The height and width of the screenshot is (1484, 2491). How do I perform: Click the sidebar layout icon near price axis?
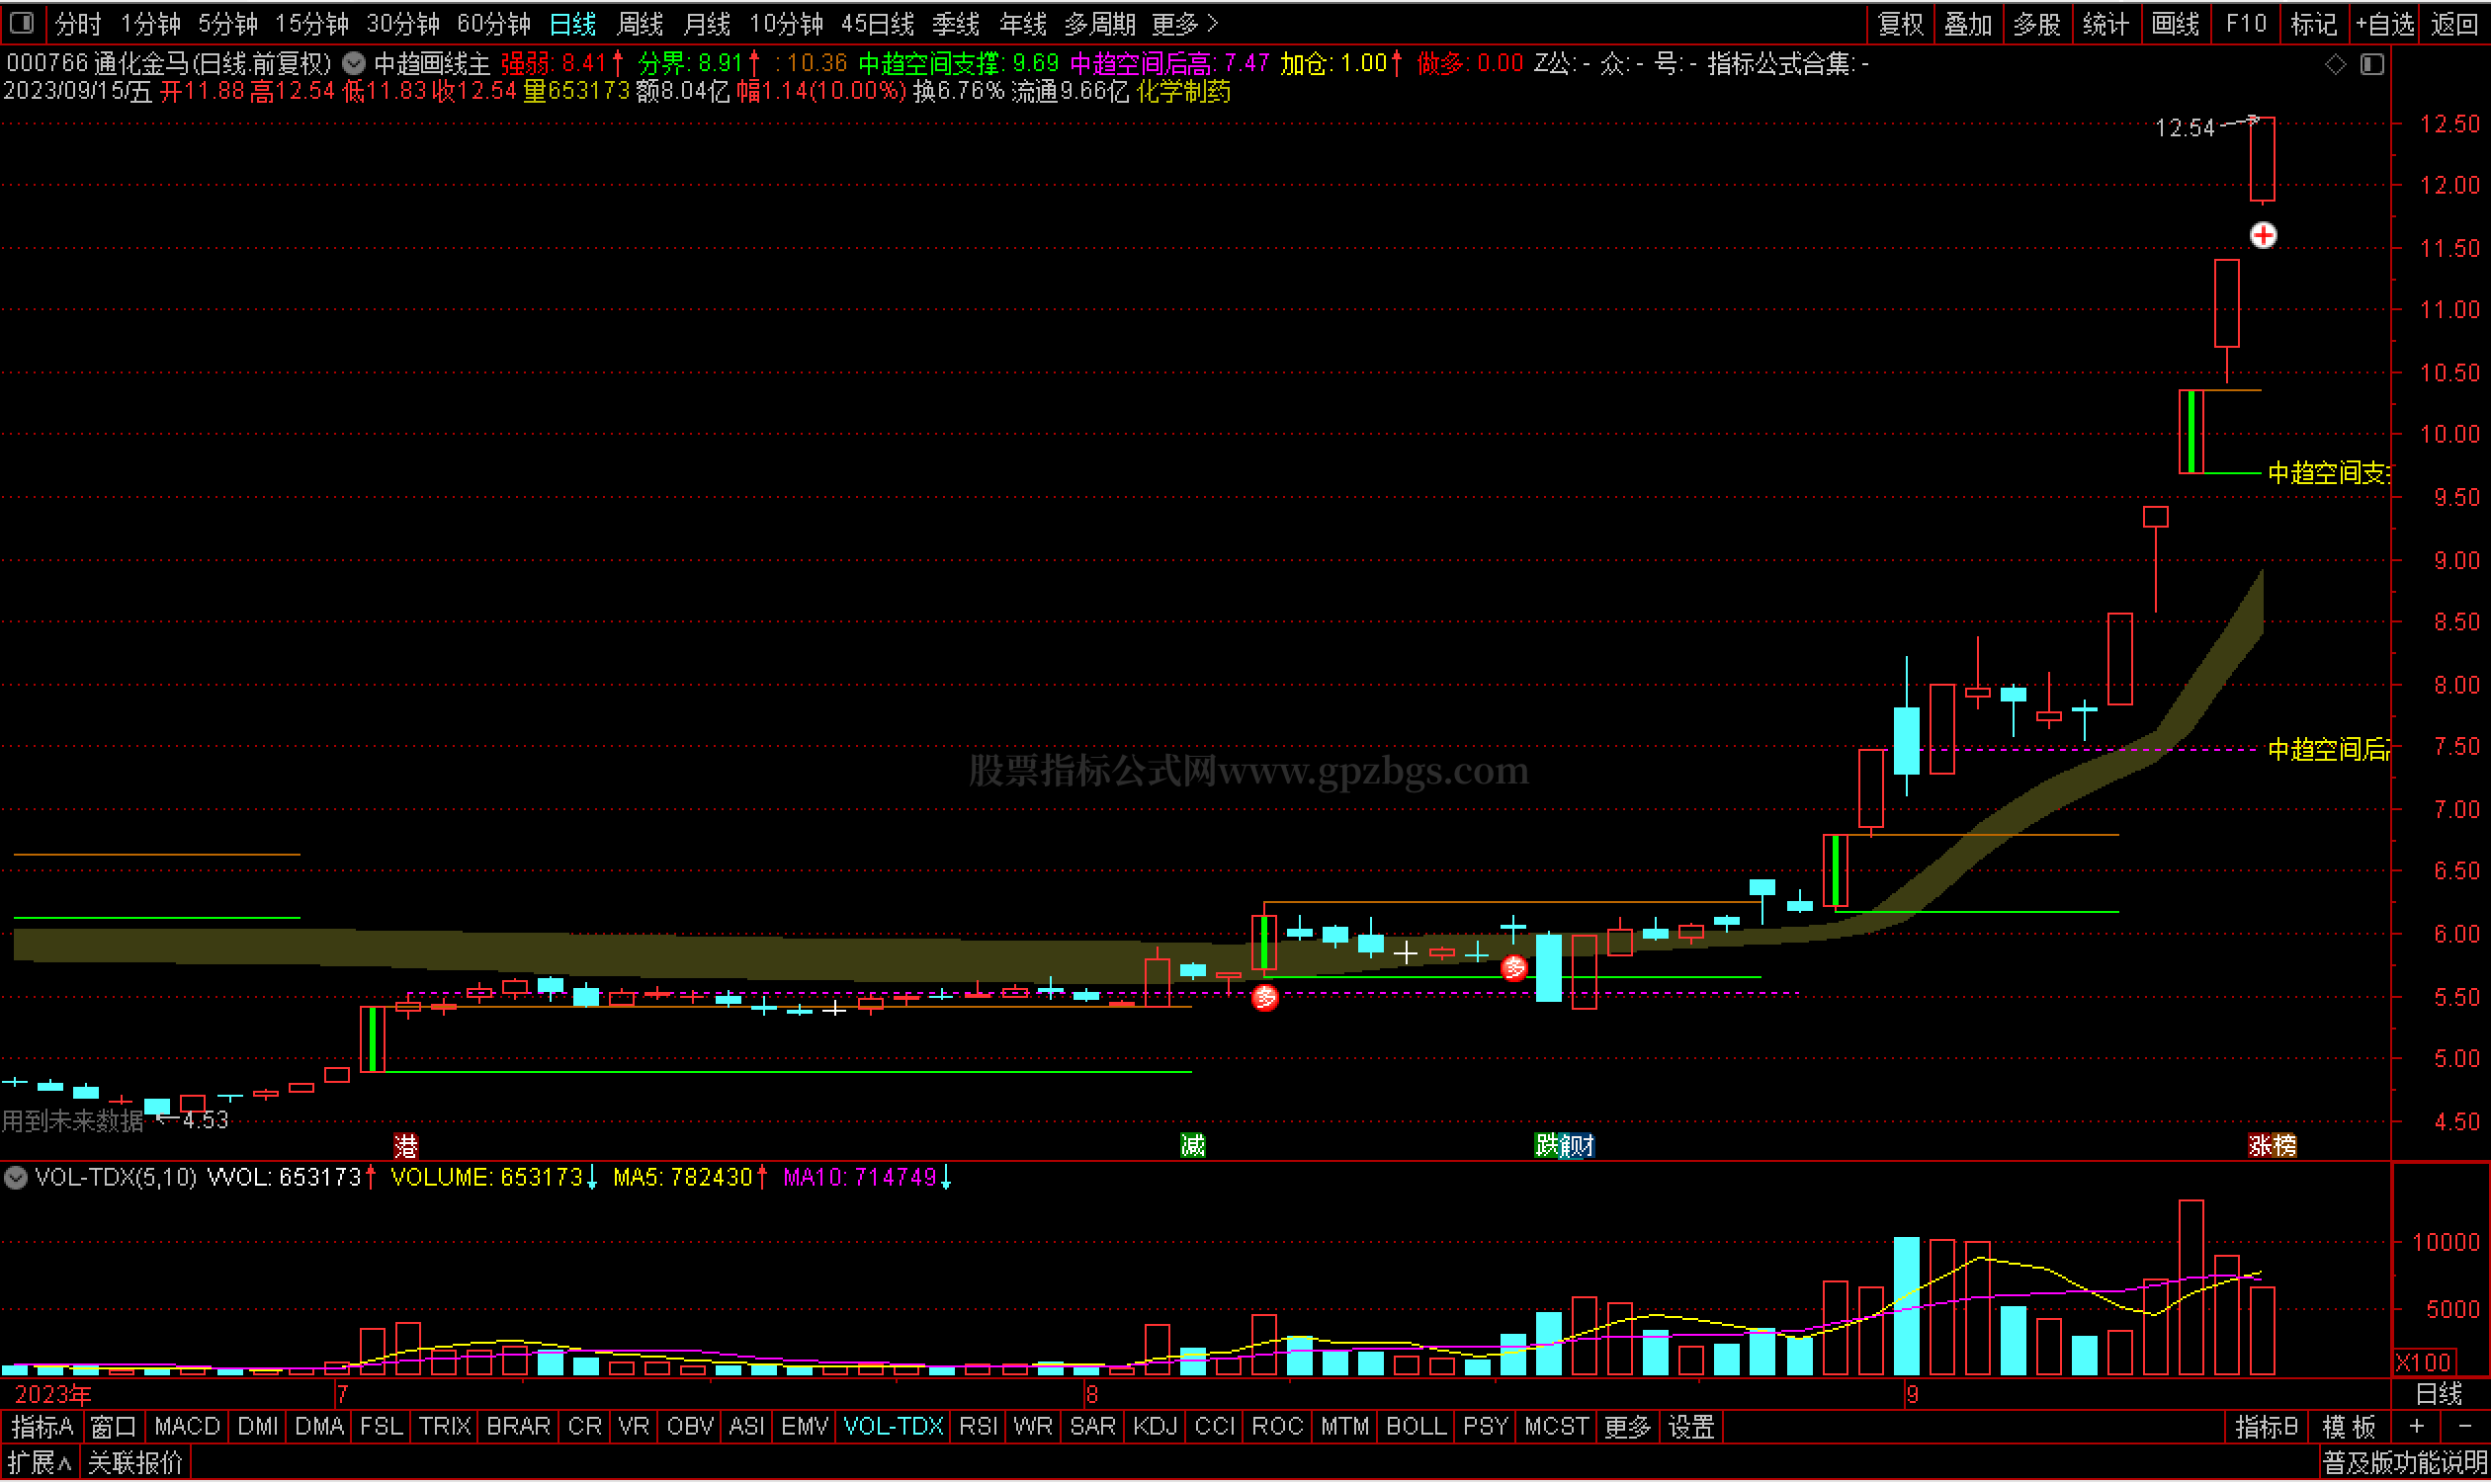pos(2372,64)
